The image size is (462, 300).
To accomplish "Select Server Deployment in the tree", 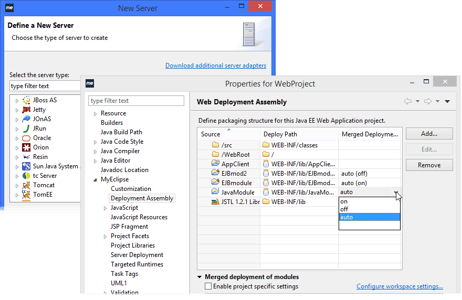I will click(137, 255).
